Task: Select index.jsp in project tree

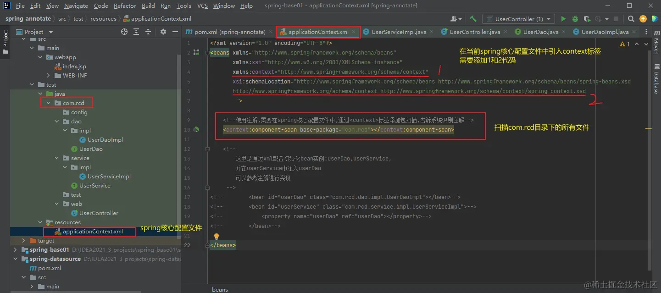Action: (74, 66)
